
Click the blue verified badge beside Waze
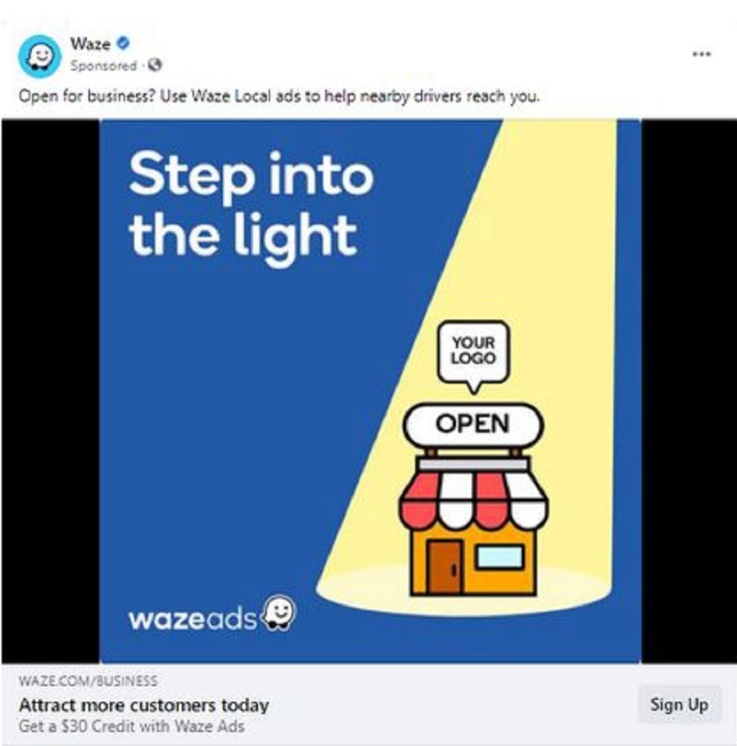123,43
